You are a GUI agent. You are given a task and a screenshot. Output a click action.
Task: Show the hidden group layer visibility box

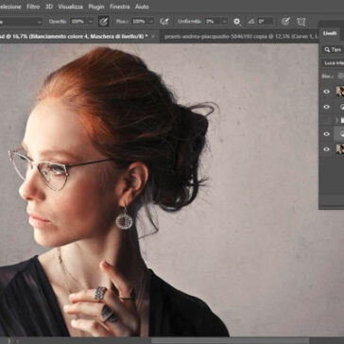coord(327,120)
